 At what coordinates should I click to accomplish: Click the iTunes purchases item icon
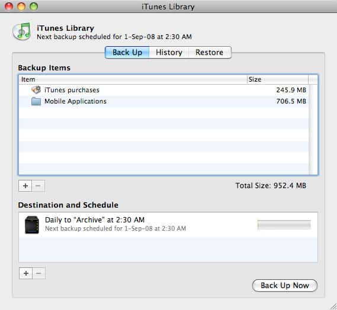tap(36, 90)
